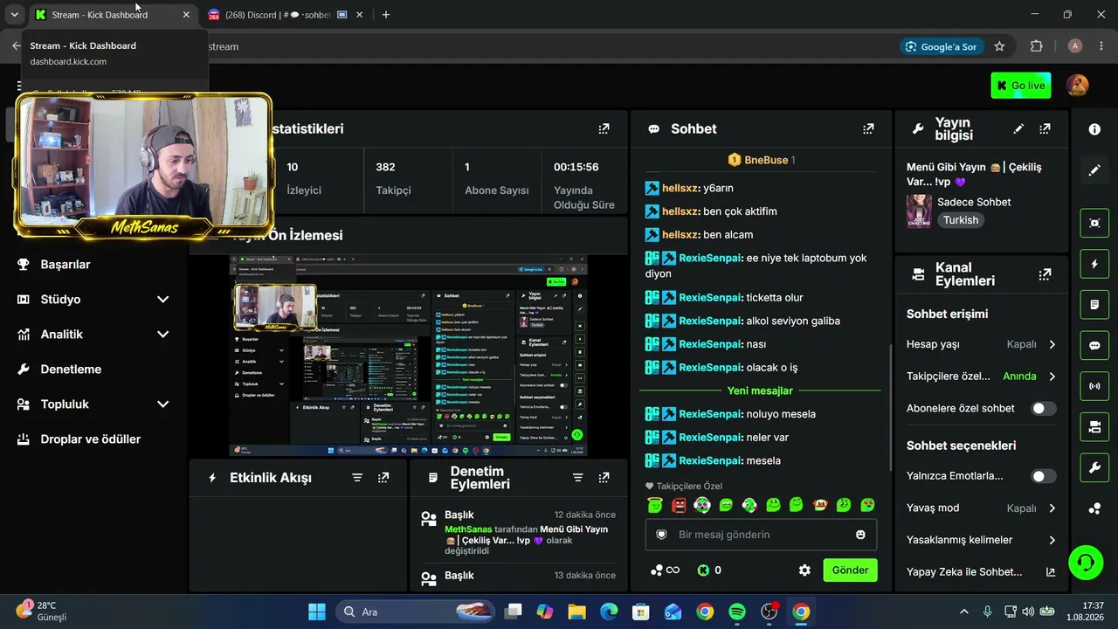The height and width of the screenshot is (629, 1118).
Task: Edit stream info with pencil in Yayın bilgisi
Action: click(1018, 128)
